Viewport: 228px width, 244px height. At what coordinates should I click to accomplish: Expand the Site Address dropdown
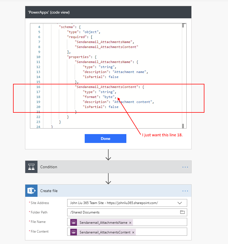[180, 203]
